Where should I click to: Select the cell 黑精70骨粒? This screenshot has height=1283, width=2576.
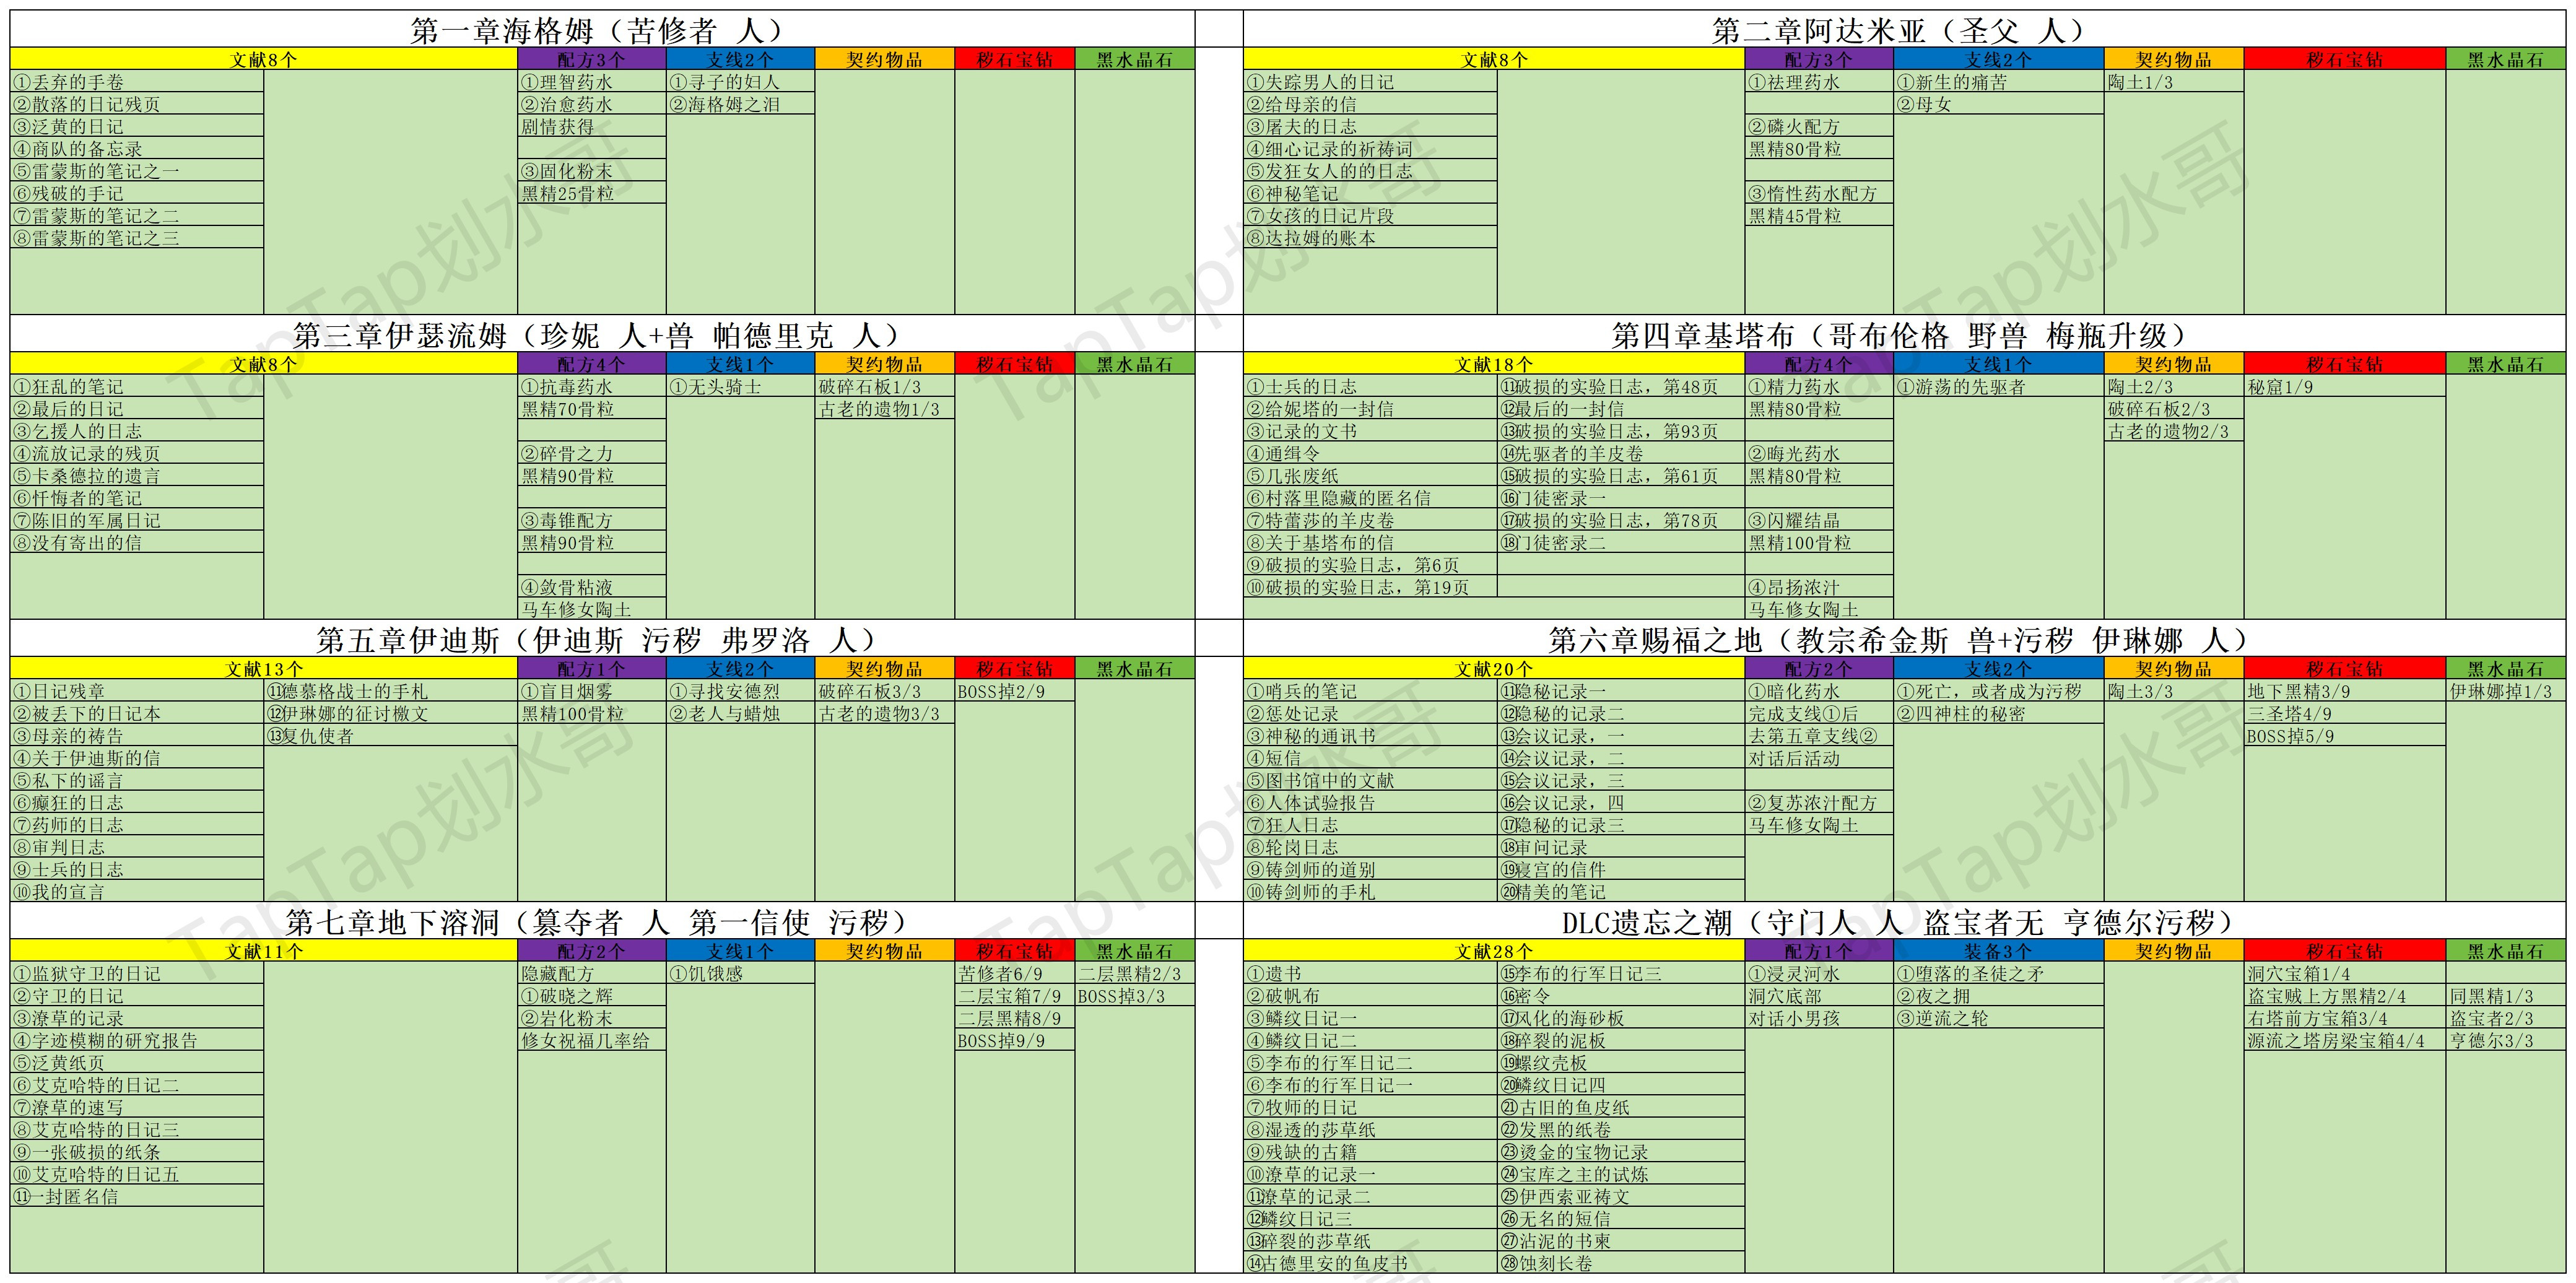pyautogui.click(x=592, y=409)
